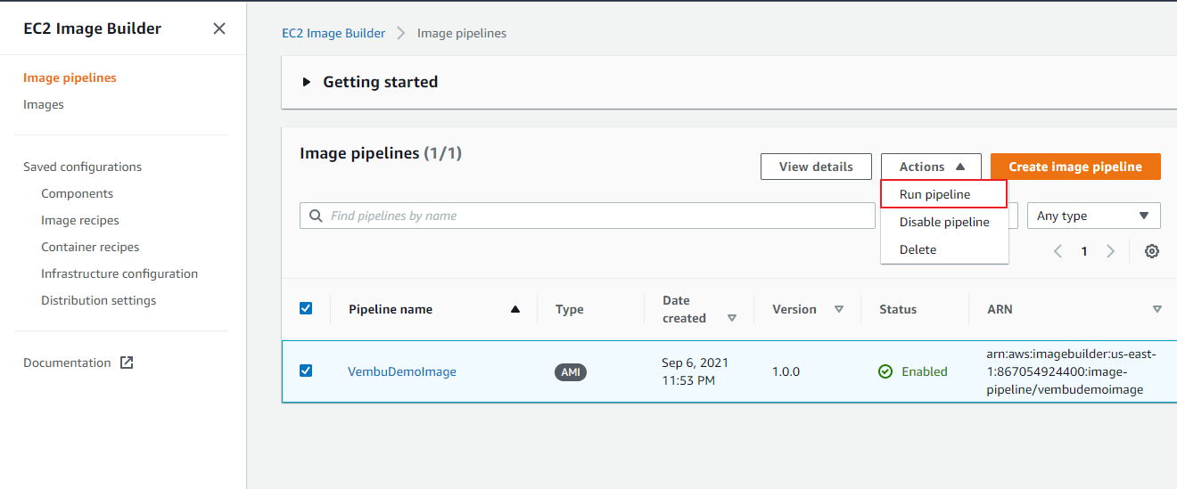Select Run pipeline from Actions menu
Screen dimensions: 1177x489
coord(943,194)
